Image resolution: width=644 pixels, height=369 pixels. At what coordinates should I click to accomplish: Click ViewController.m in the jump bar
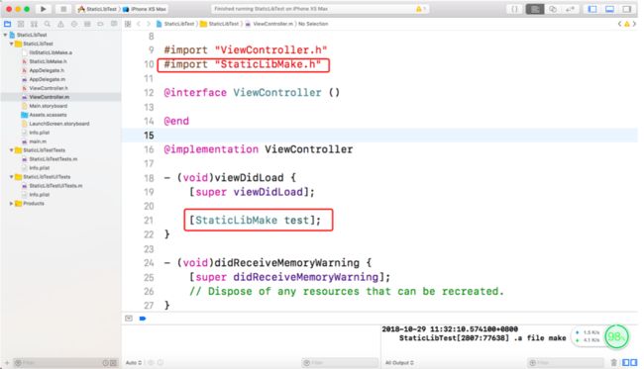click(269, 24)
